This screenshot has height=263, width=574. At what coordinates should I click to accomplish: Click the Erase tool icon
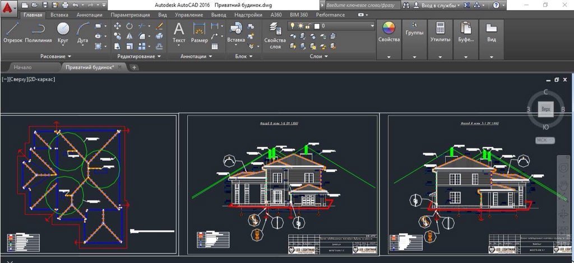[159, 26]
